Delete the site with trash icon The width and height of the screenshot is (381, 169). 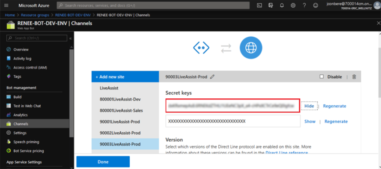click(x=354, y=77)
